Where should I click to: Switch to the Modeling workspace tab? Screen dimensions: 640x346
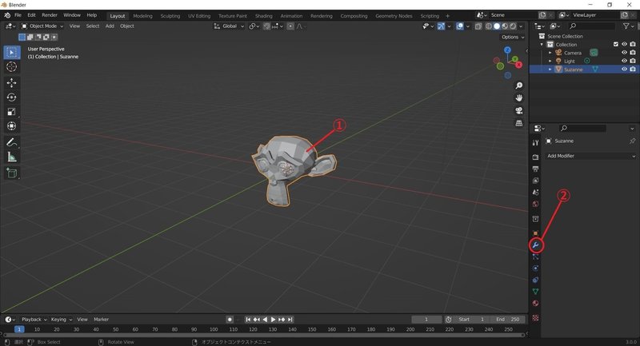click(142, 16)
